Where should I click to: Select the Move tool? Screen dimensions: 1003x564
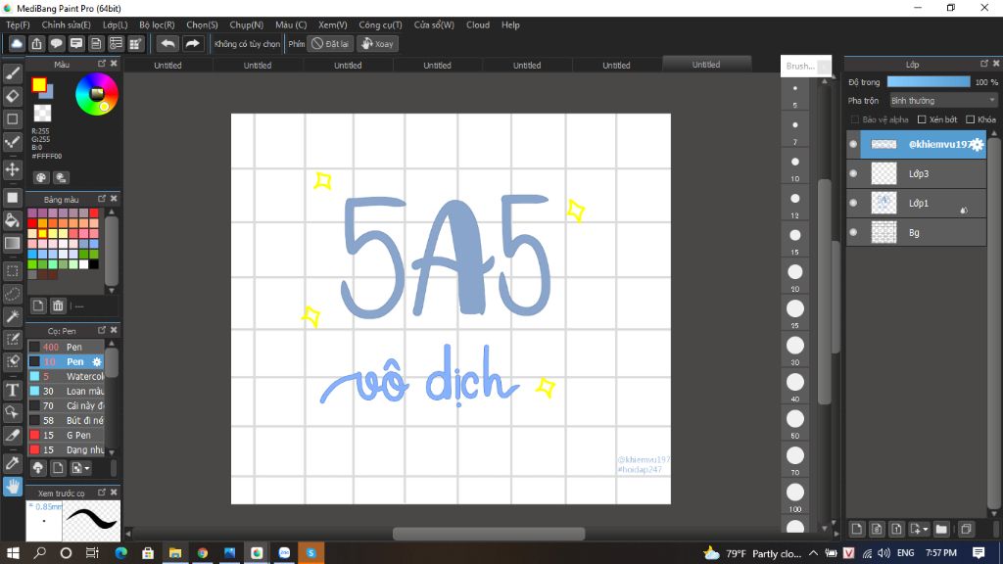pos(12,169)
